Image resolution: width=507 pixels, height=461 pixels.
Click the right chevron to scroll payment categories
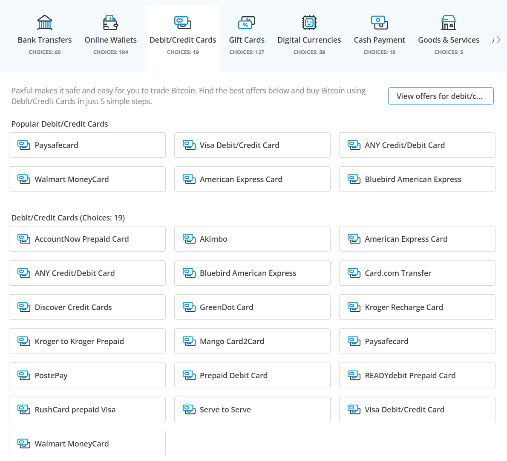click(498, 40)
